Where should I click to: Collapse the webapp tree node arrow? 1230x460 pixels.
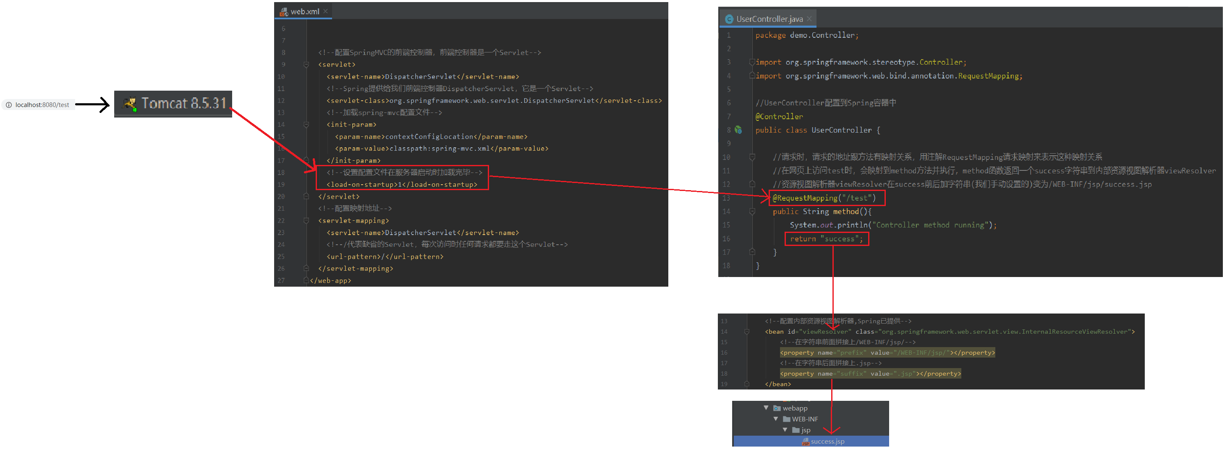point(767,408)
